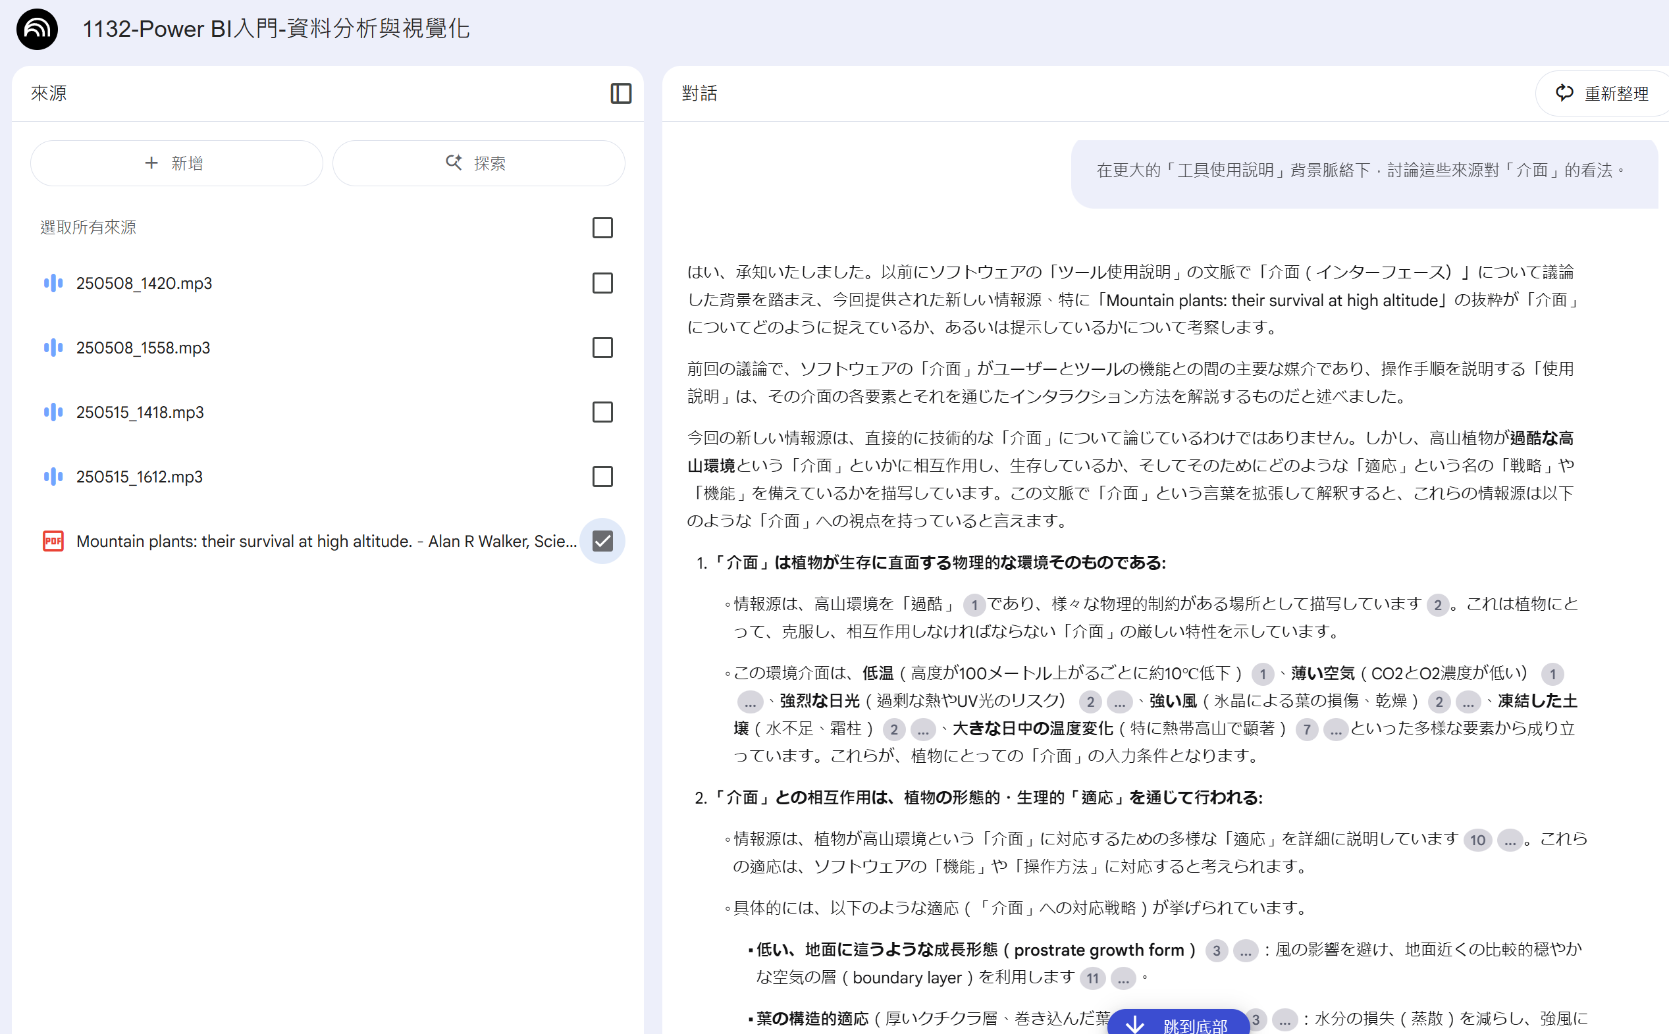Expand more citations after 水不足、霜柱

pyautogui.click(x=923, y=730)
